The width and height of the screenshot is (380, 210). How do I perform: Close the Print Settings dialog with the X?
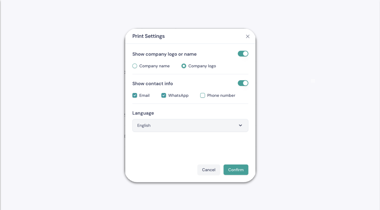pos(247,36)
